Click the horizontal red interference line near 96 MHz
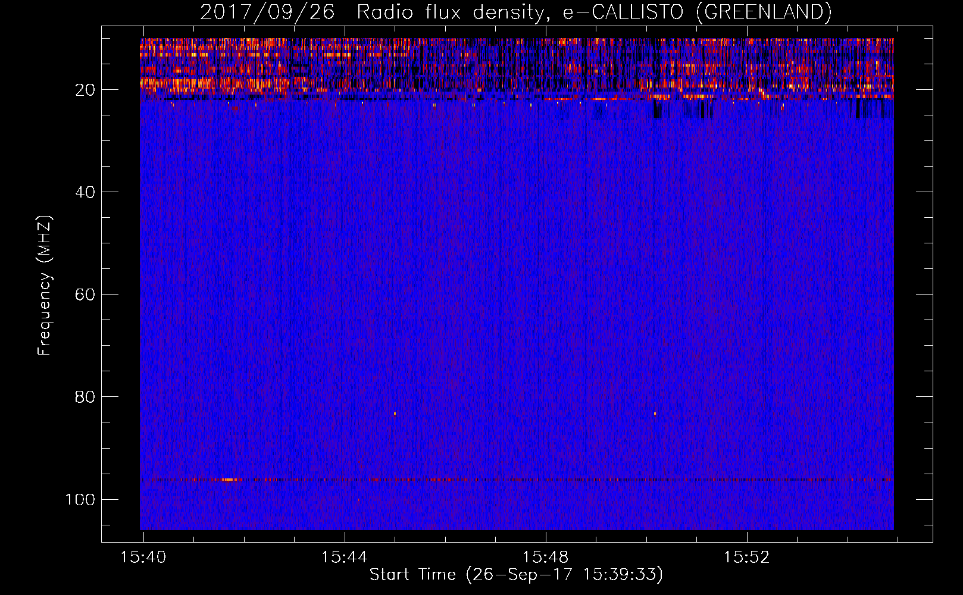The width and height of the screenshot is (963, 595). pyautogui.click(x=517, y=480)
